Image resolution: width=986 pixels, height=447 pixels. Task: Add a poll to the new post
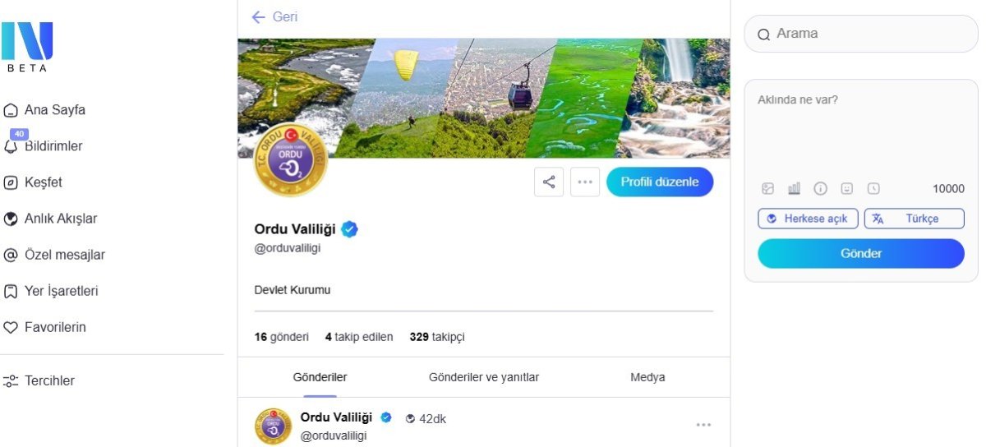click(x=794, y=188)
